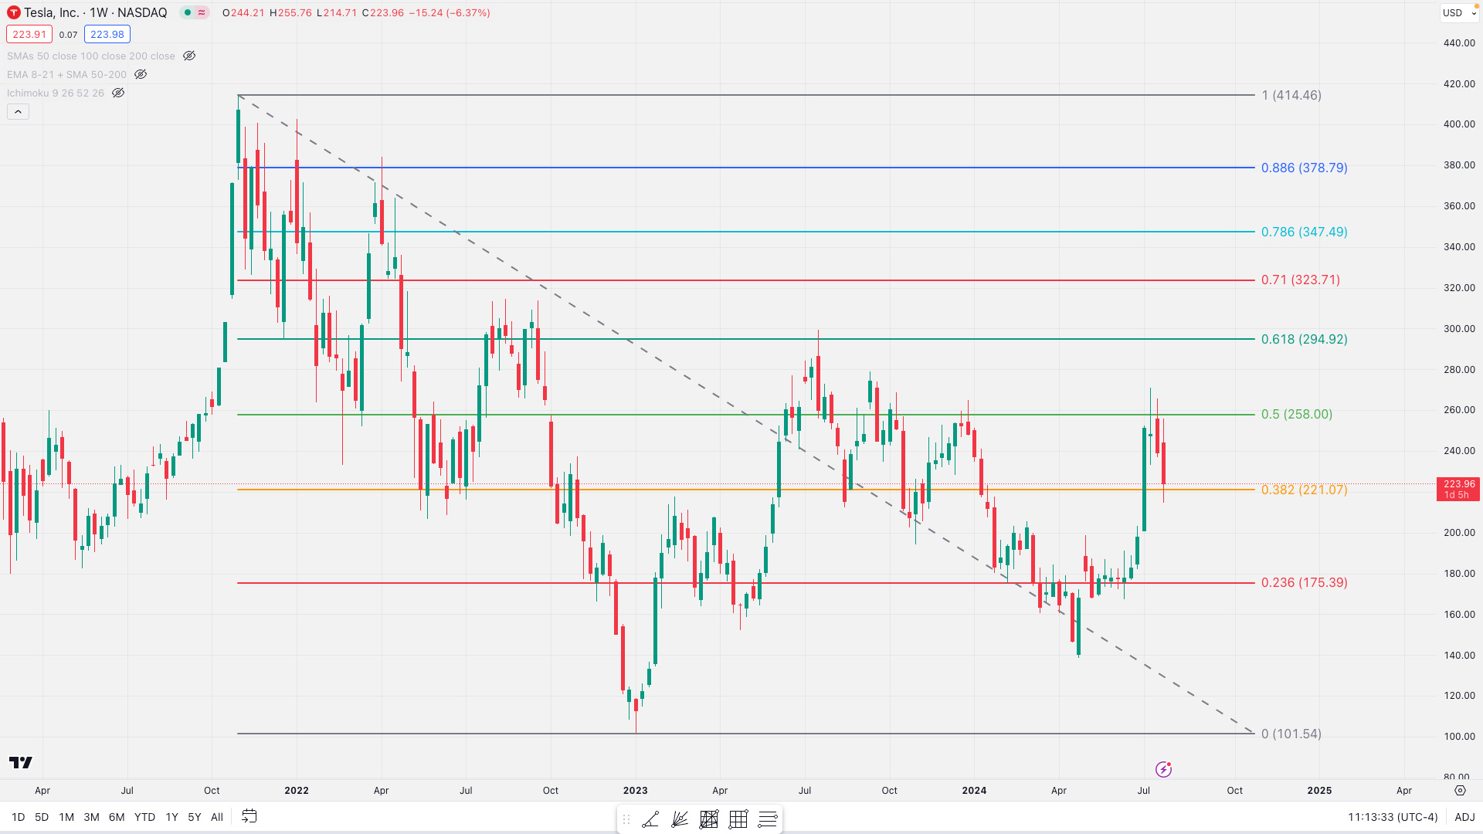This screenshot has height=834, width=1483.
Task: Click the blue 223.98 ask price button
Action: click(107, 34)
